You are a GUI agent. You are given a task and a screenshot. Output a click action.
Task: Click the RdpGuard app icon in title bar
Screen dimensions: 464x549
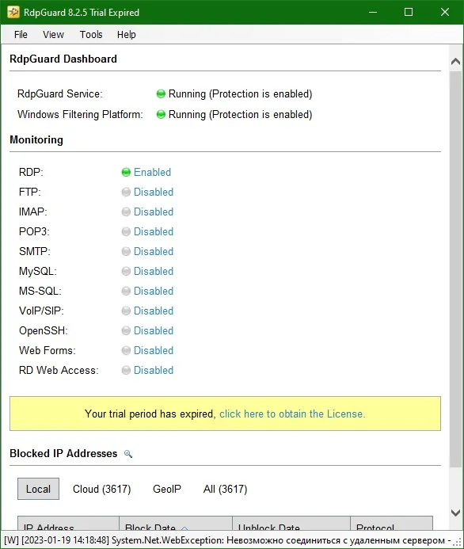click(x=13, y=12)
